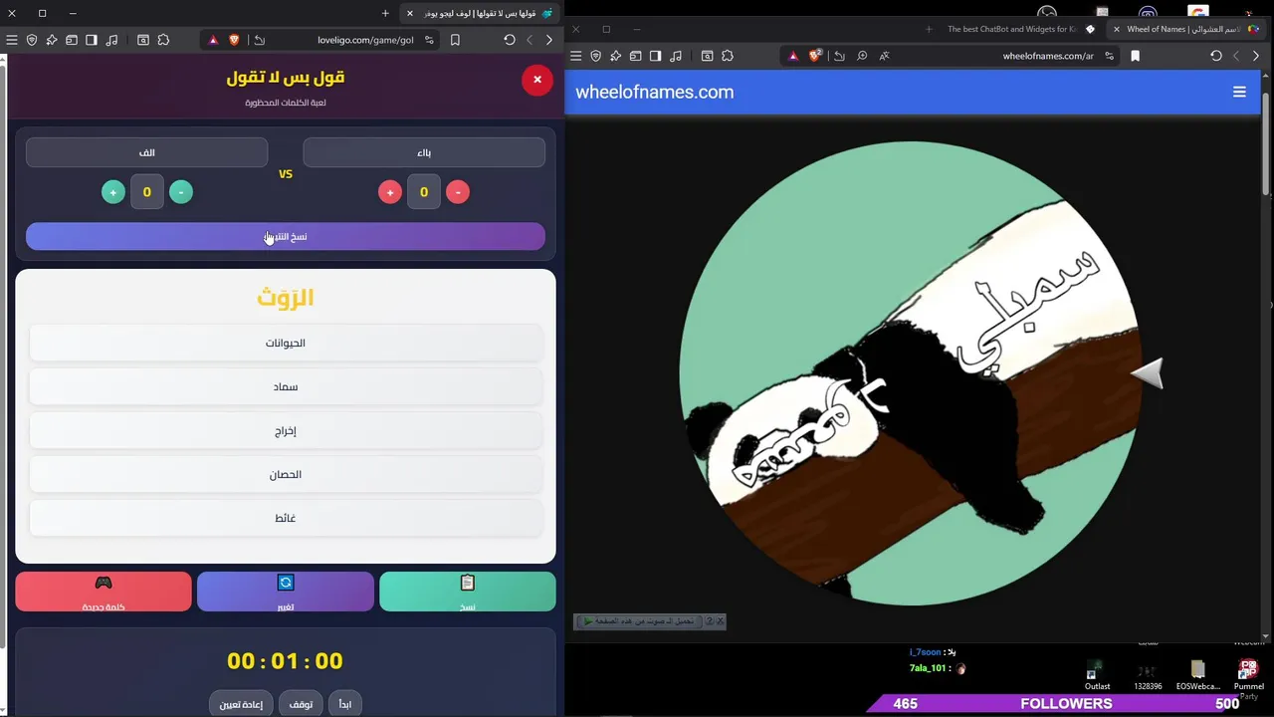Close the game with the red X button

537,80
